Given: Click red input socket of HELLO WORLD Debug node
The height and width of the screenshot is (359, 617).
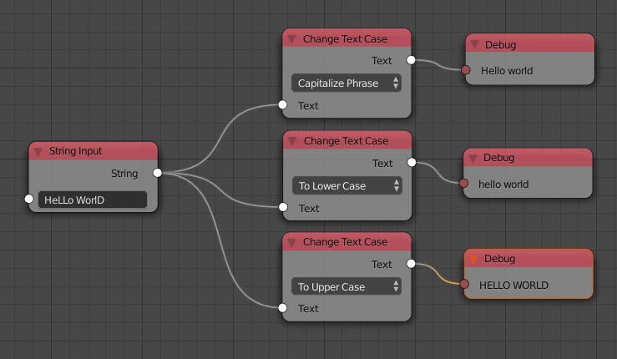Looking at the screenshot, I should pyautogui.click(x=464, y=284).
